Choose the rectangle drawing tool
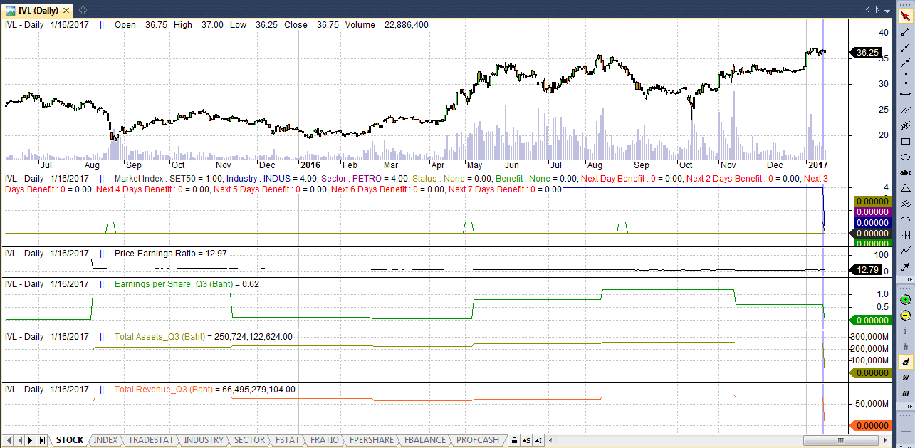The image size is (915, 448). point(905,141)
